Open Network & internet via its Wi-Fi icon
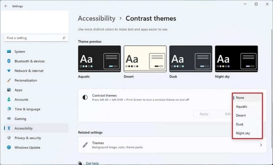Screen dimensions: 273x165 click(x=9, y=71)
